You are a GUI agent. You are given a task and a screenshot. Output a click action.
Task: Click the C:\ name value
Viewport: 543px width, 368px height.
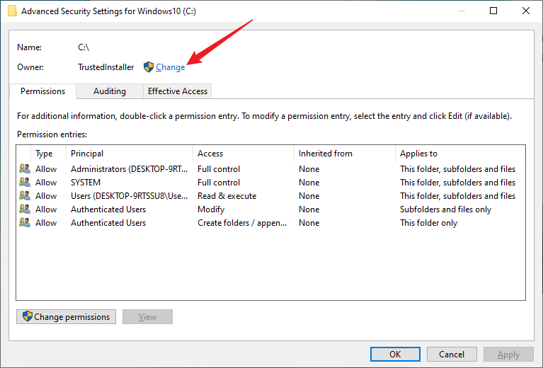click(84, 47)
